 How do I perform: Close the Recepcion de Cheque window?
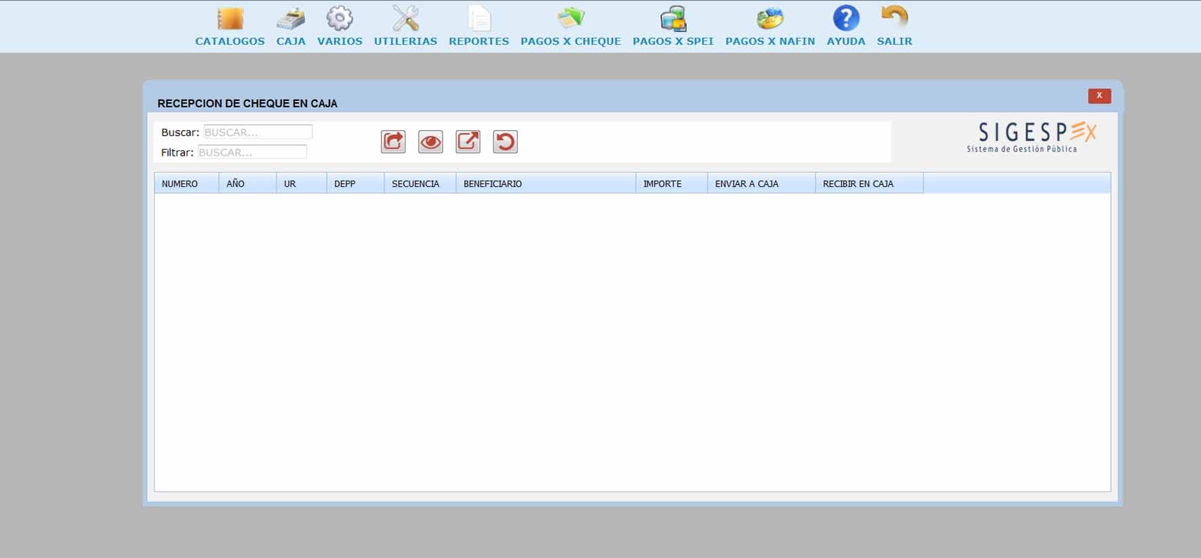coord(1099,95)
